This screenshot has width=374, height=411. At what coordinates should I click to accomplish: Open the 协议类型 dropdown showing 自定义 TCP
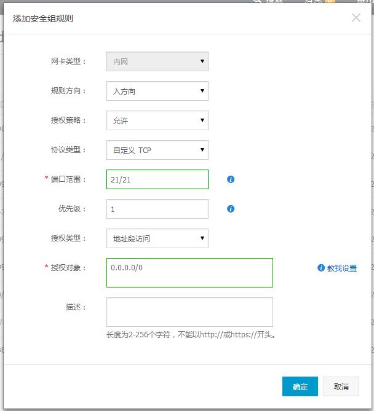157,150
